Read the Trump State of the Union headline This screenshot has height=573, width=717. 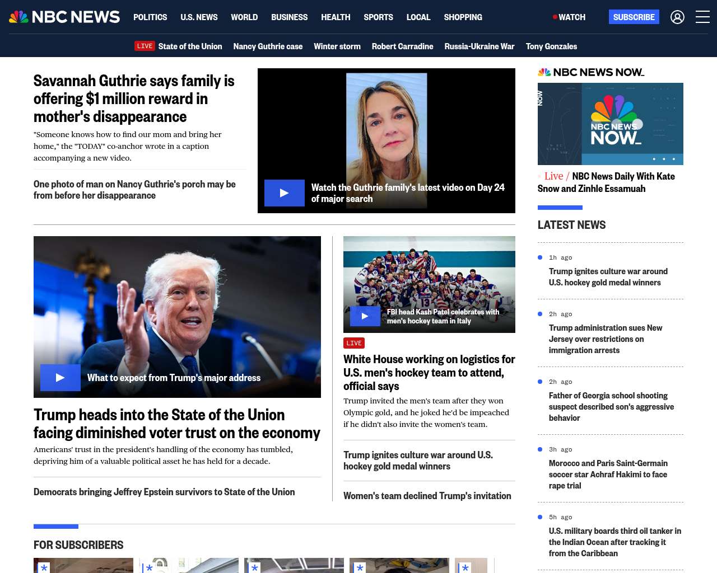coord(176,424)
